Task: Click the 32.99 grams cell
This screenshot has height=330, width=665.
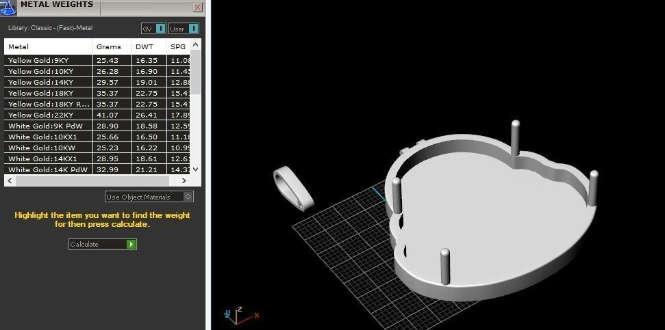Action: 112,169
